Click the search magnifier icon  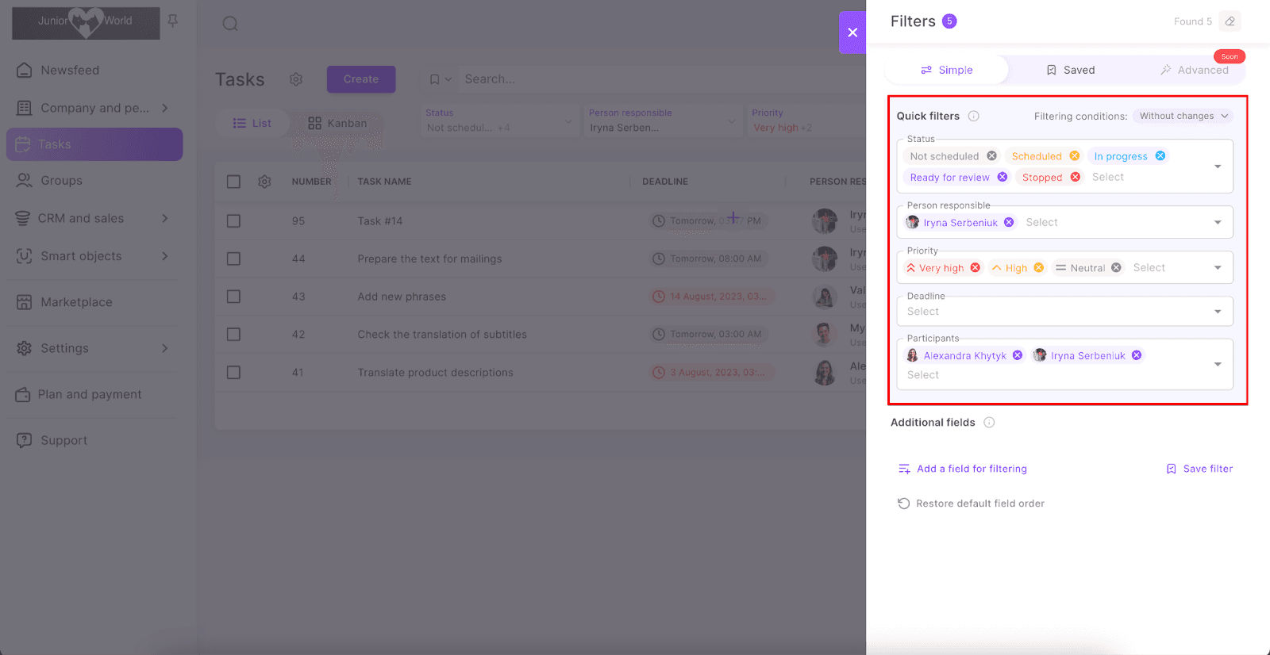pyautogui.click(x=230, y=24)
